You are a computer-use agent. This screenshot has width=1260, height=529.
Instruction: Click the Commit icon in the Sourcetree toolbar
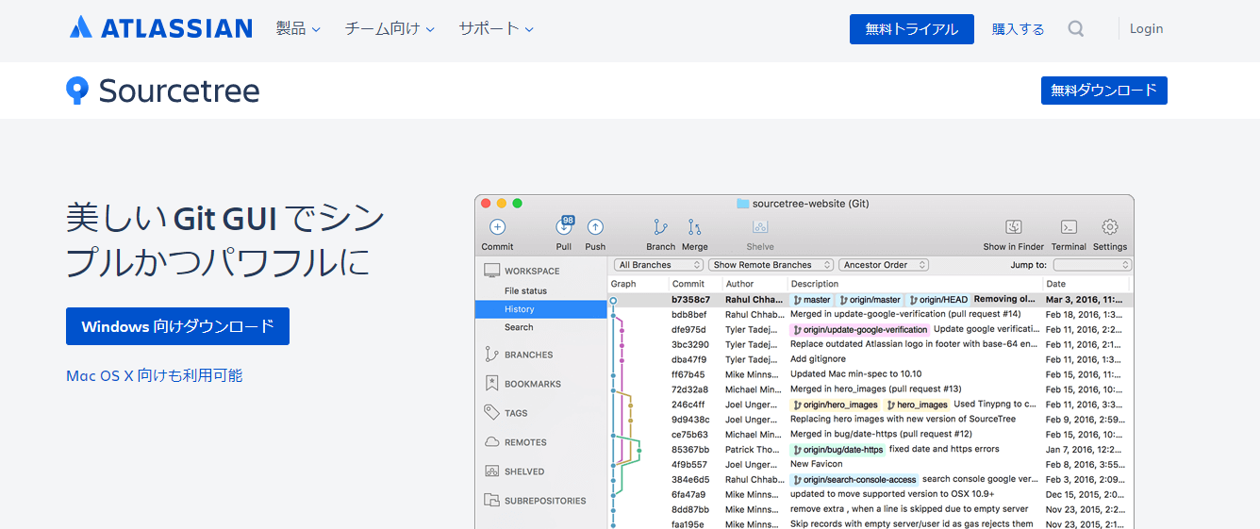[497, 227]
